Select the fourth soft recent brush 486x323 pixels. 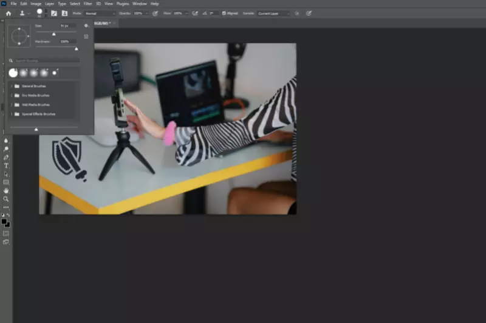click(x=44, y=73)
